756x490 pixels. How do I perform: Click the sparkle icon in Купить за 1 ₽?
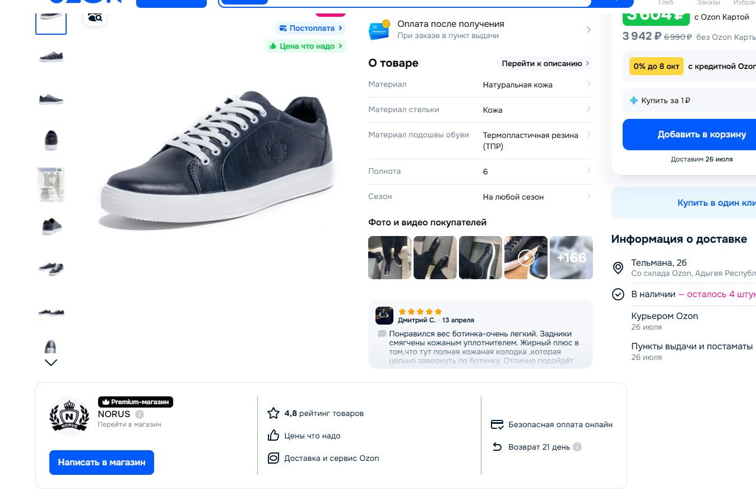point(634,100)
